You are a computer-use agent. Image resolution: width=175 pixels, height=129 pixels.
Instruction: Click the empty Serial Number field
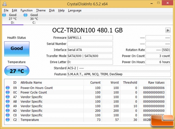click(90, 44)
